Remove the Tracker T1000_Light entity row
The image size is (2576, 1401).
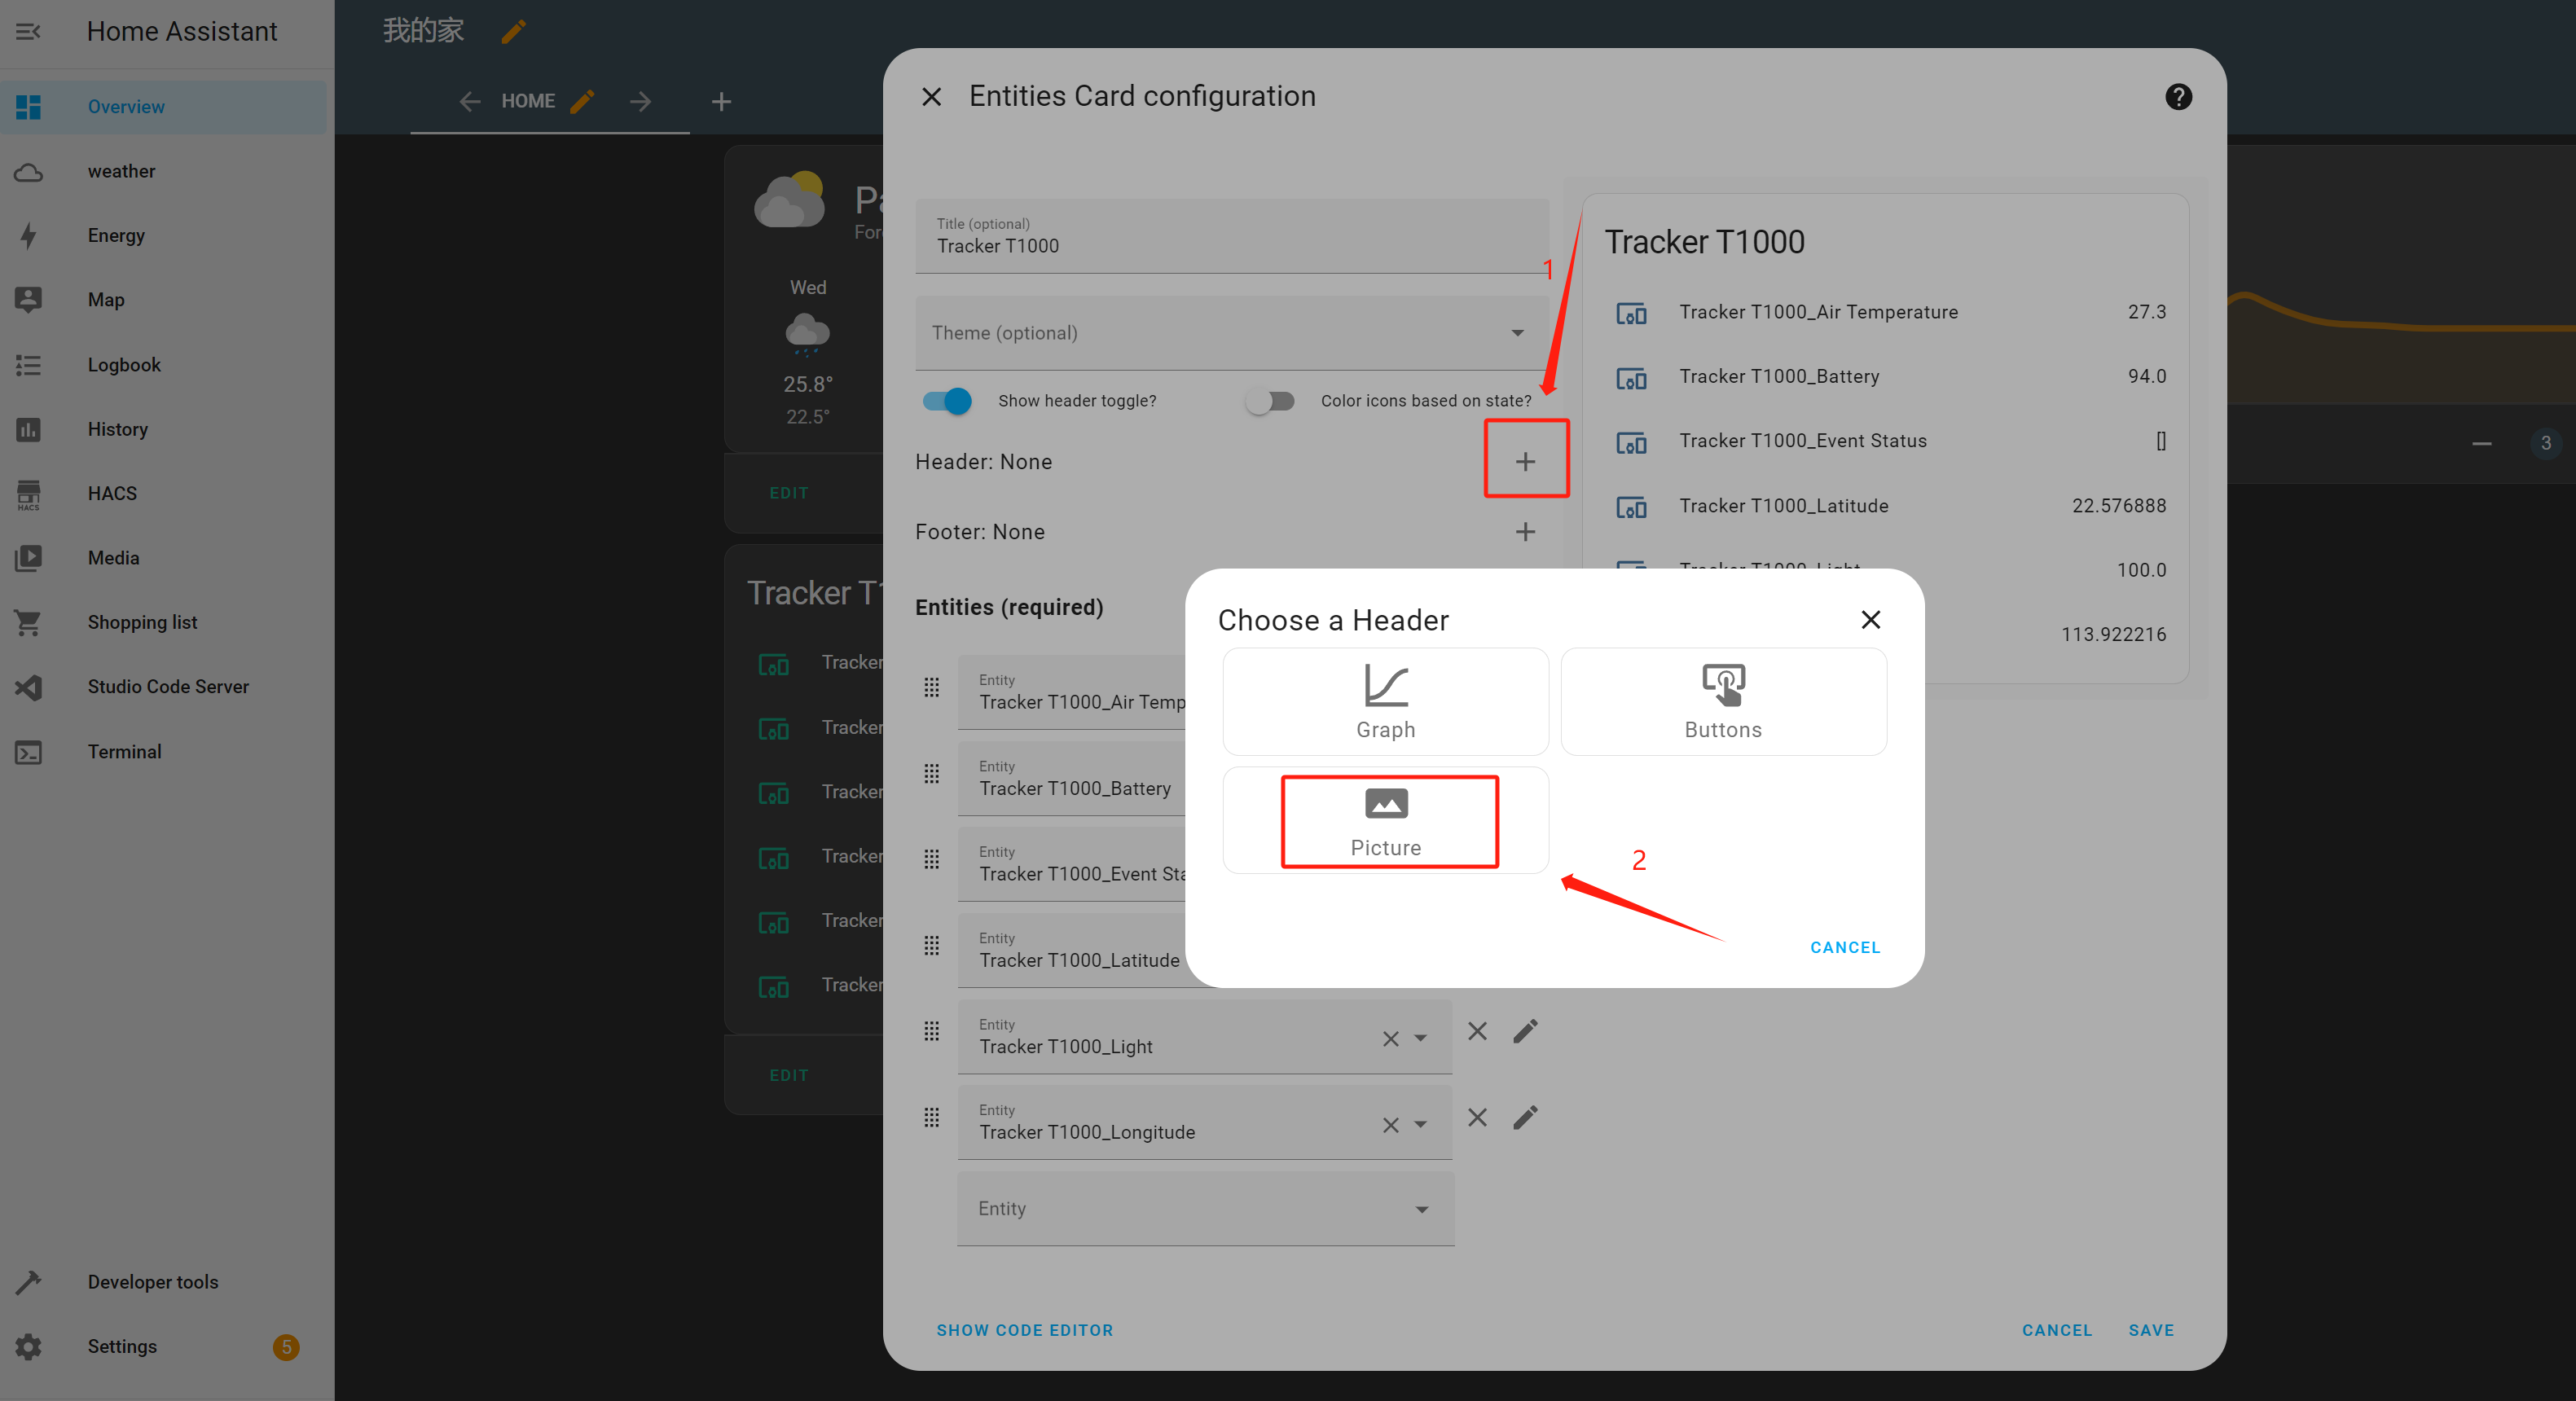(x=1477, y=1031)
